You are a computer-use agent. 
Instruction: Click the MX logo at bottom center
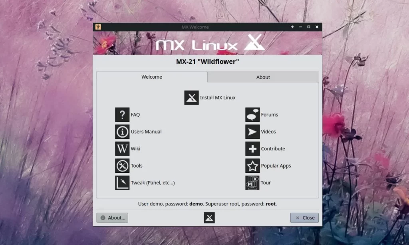coord(209,217)
